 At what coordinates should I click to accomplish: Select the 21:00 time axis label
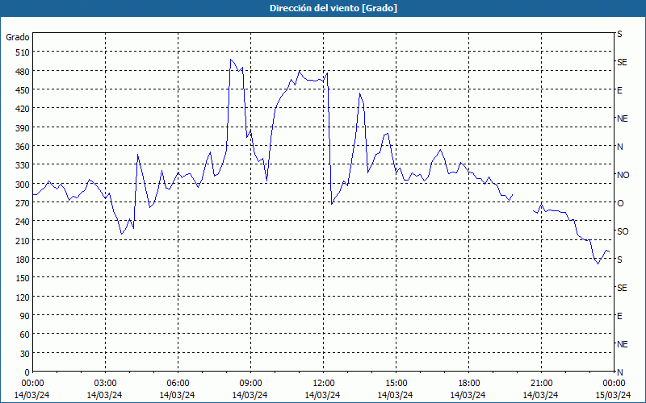541,384
